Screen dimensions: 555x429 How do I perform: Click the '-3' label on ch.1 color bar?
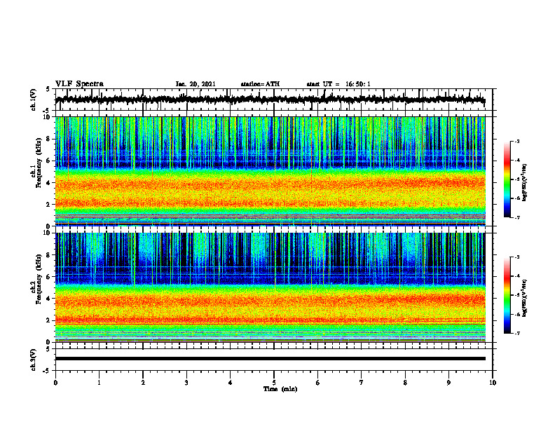[516, 141]
